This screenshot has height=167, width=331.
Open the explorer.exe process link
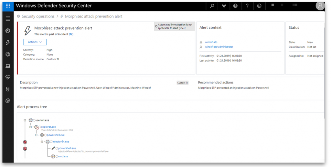click(48, 127)
